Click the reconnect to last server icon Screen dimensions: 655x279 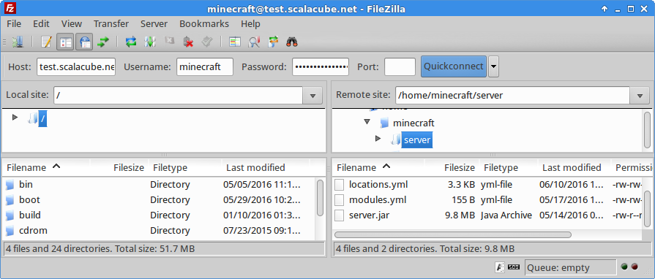click(x=208, y=42)
